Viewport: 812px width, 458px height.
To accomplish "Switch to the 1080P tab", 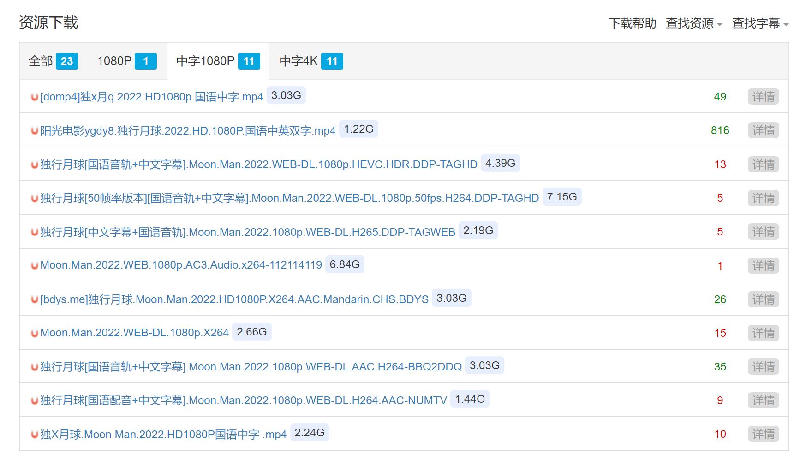I will [127, 61].
